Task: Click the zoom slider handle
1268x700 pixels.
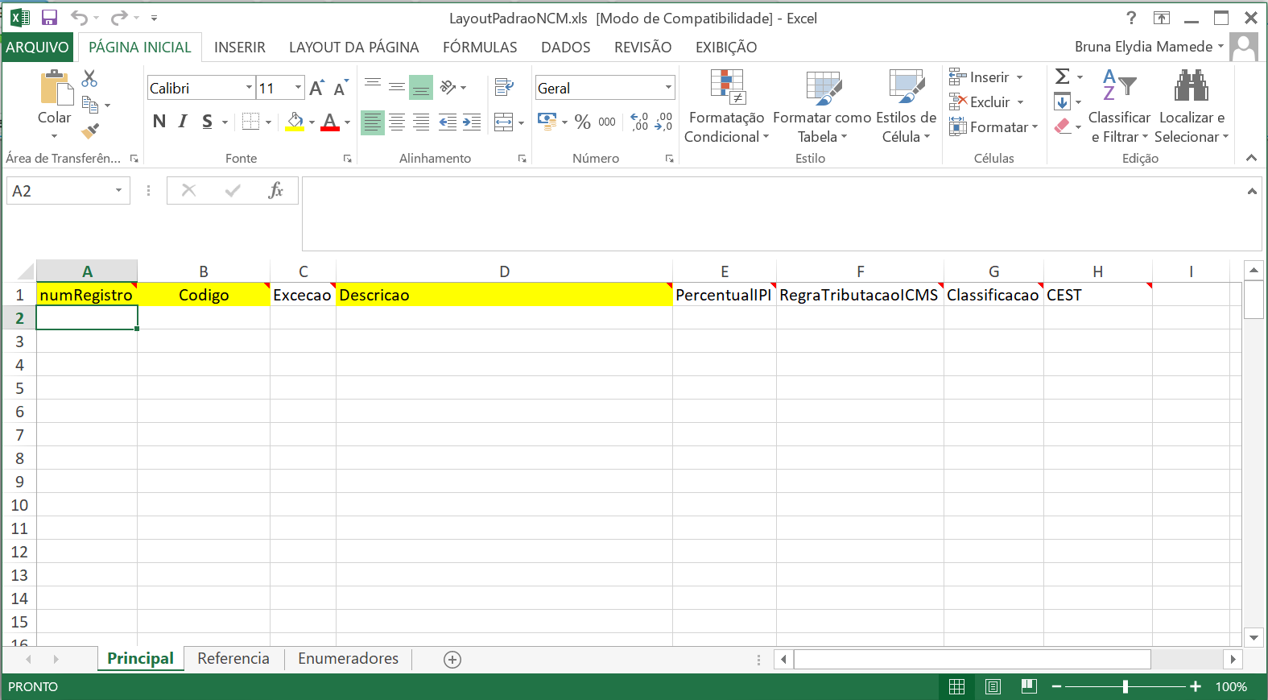Action: 1126,686
